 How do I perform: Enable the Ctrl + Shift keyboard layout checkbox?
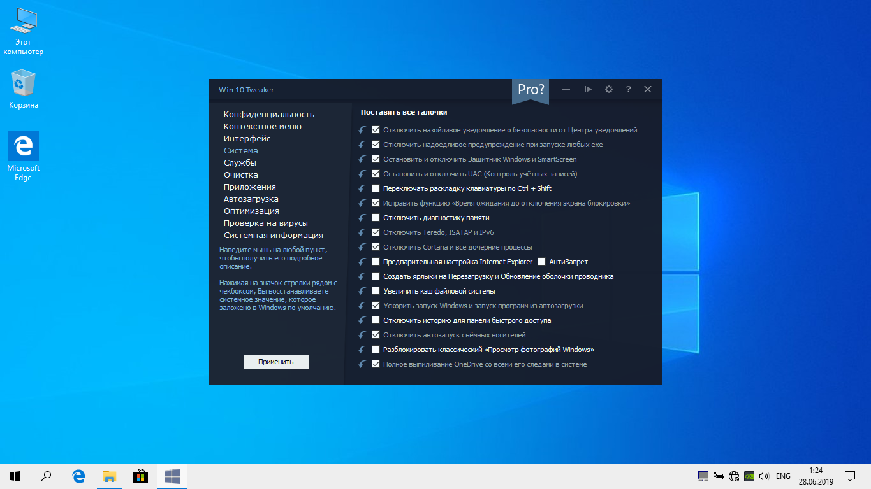point(376,188)
